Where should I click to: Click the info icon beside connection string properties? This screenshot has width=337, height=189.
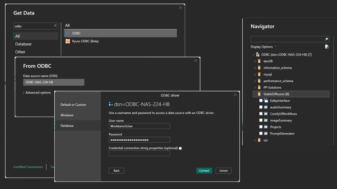pos(180,148)
